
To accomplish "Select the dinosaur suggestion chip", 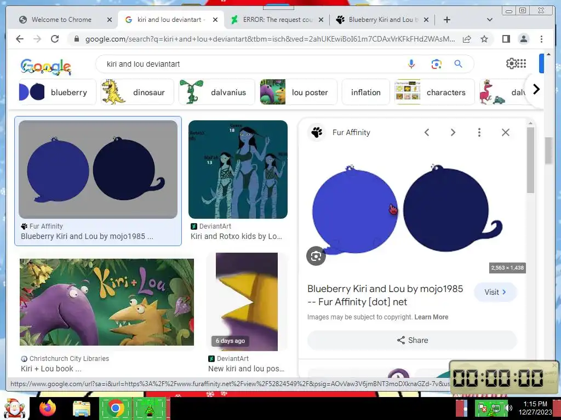I will (137, 92).
